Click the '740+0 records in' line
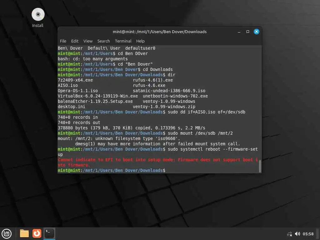Viewport: 320px width, 240px height. (78, 117)
